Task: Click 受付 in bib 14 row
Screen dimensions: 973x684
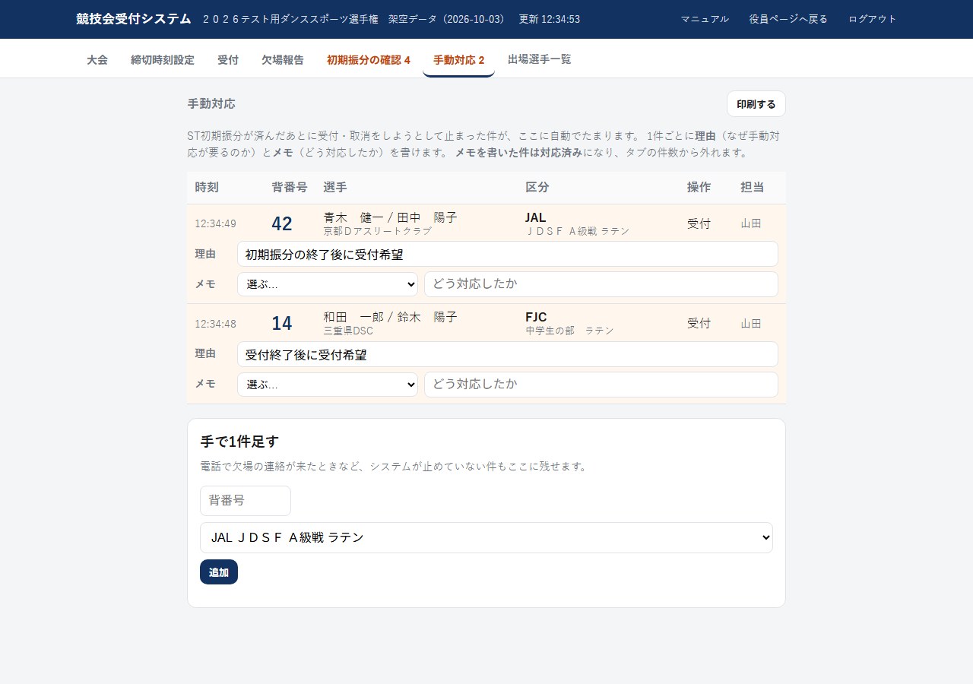Action: [x=699, y=323]
